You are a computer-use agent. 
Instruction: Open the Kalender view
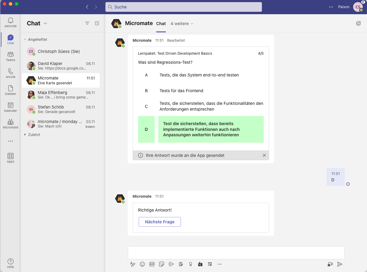click(x=11, y=107)
